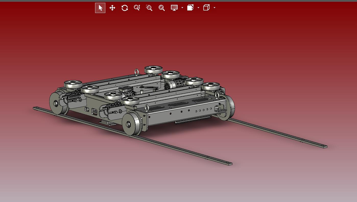
Task: Click the monitor display settings icon
Action: [x=174, y=8]
